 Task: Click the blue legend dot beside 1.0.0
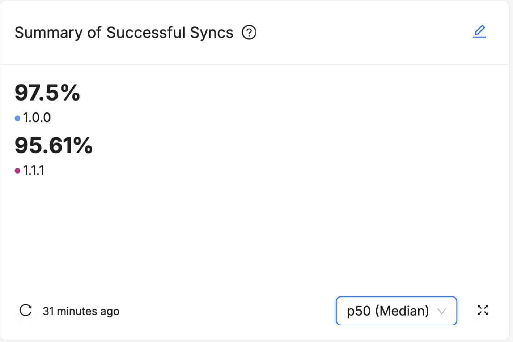click(x=17, y=117)
